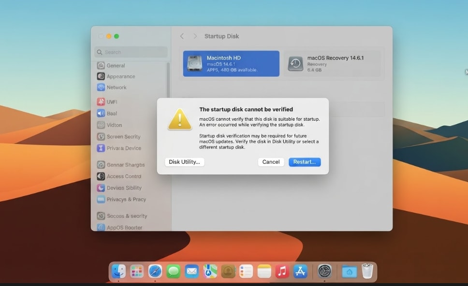Open Messages from the Dock

coord(173,272)
